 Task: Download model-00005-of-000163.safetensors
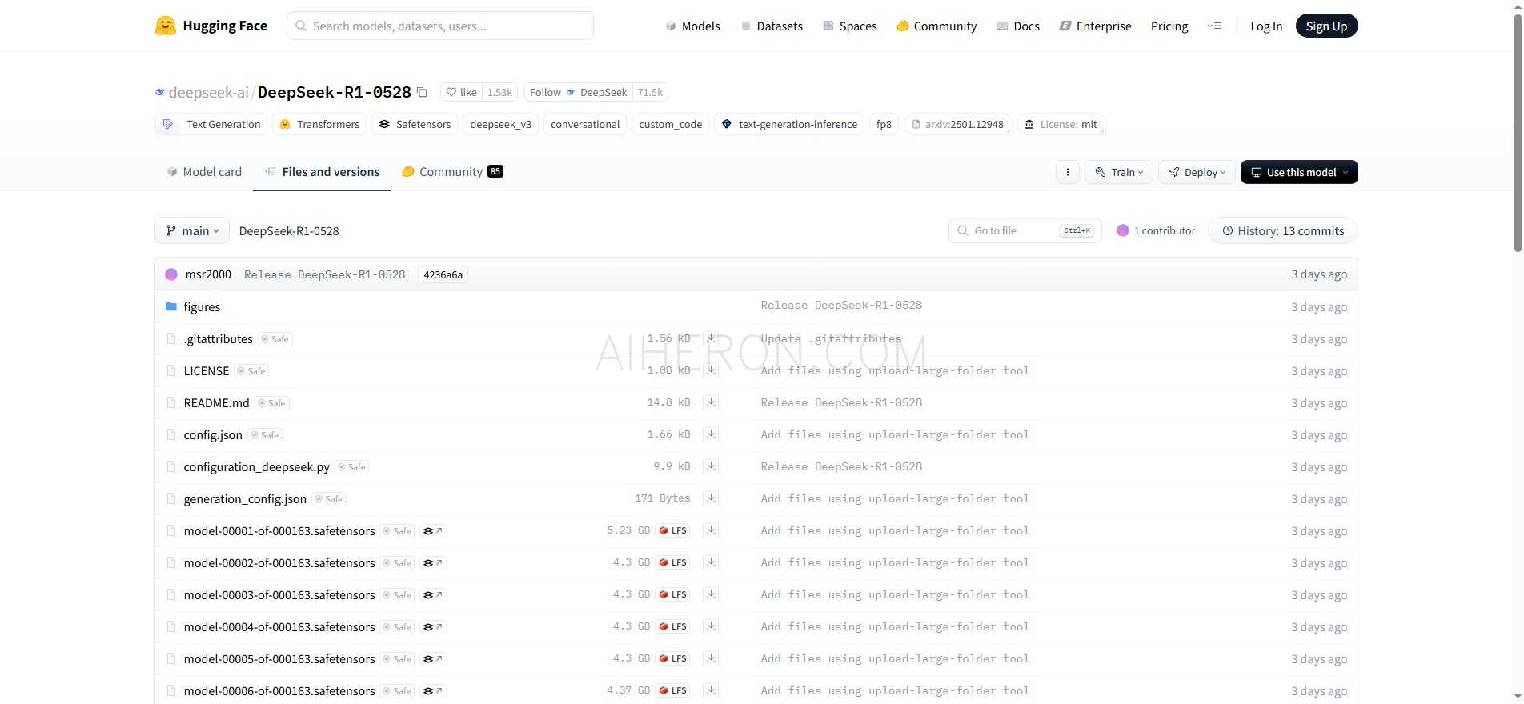(x=711, y=658)
